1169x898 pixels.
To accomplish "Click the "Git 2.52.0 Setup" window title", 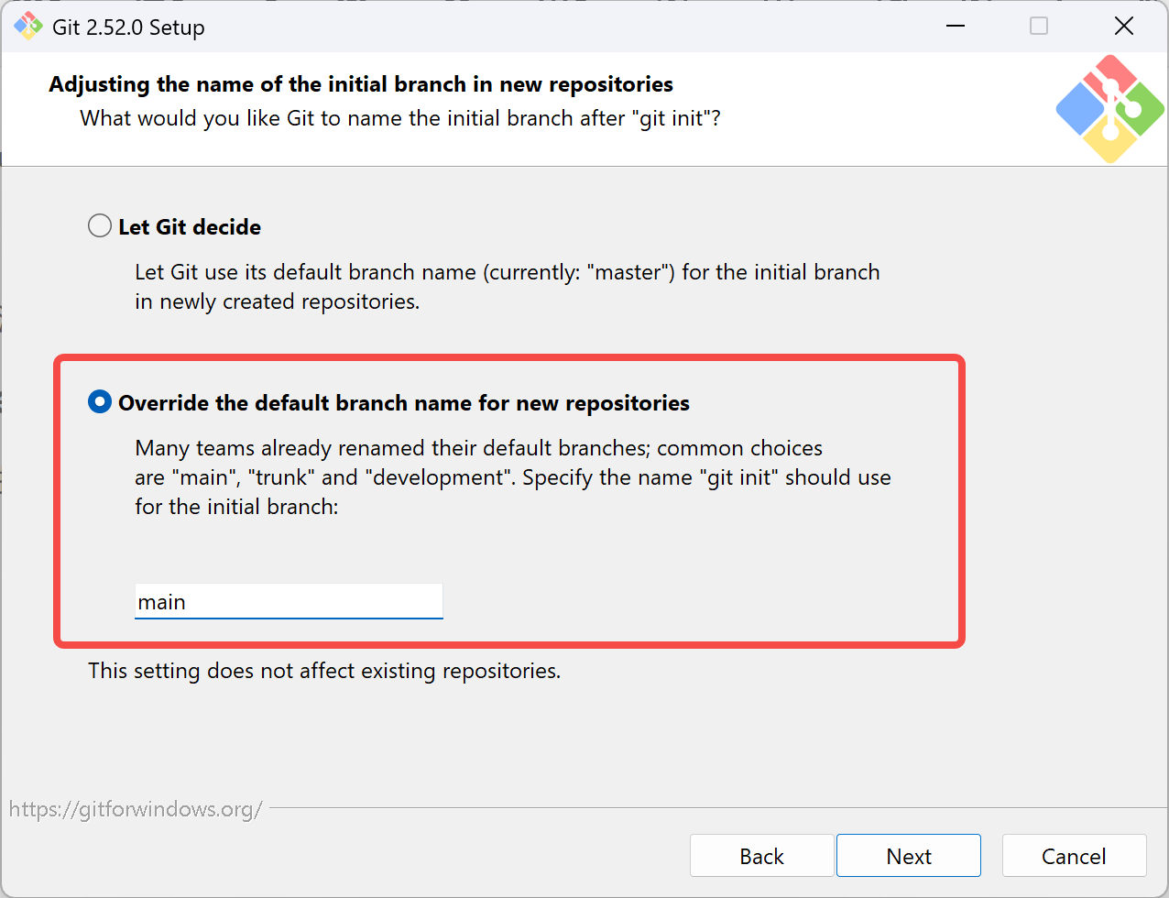I will [128, 27].
